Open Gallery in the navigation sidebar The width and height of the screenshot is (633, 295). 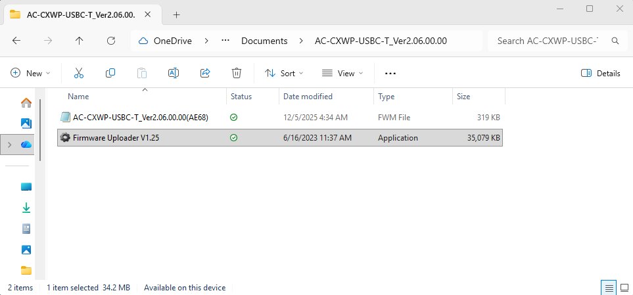click(26, 123)
